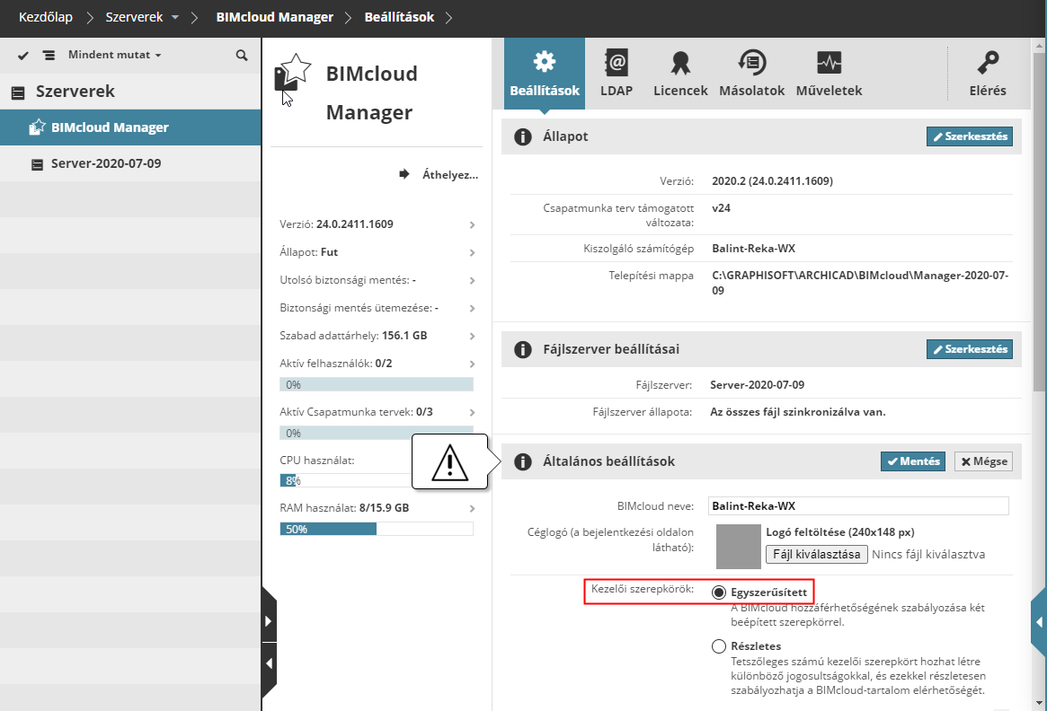Click the Szerverek server icon in sidebar header
This screenshot has height=711, width=1047.
point(18,92)
